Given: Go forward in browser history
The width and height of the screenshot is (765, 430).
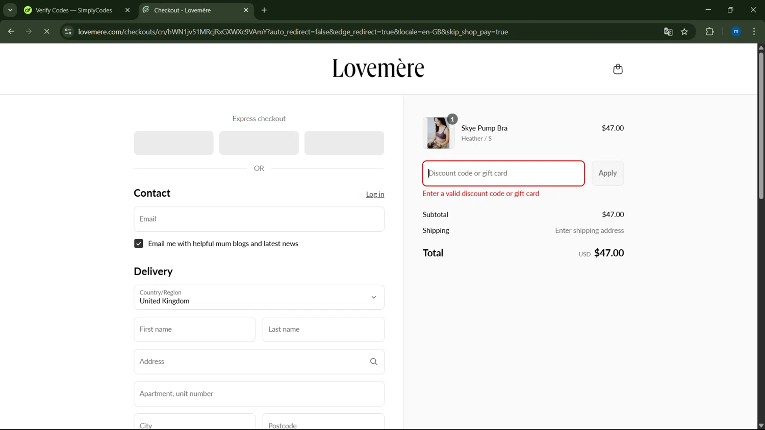Looking at the screenshot, I should (x=29, y=32).
